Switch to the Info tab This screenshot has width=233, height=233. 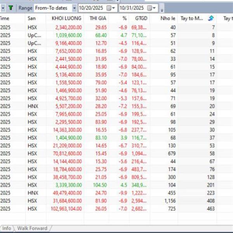(7, 228)
